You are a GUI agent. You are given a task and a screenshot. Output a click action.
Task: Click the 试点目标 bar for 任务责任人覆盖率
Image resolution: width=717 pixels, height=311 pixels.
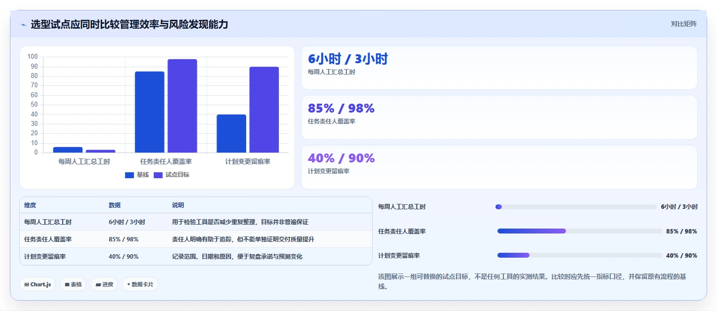point(182,106)
